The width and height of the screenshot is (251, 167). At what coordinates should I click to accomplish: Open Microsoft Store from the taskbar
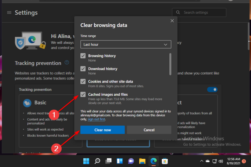[x=165, y=161]
